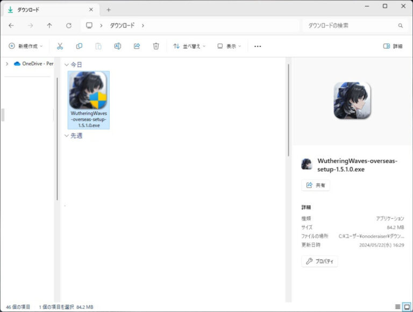Click the Cut scissors icon
Screen dimensions: 413x312
(x=60, y=46)
